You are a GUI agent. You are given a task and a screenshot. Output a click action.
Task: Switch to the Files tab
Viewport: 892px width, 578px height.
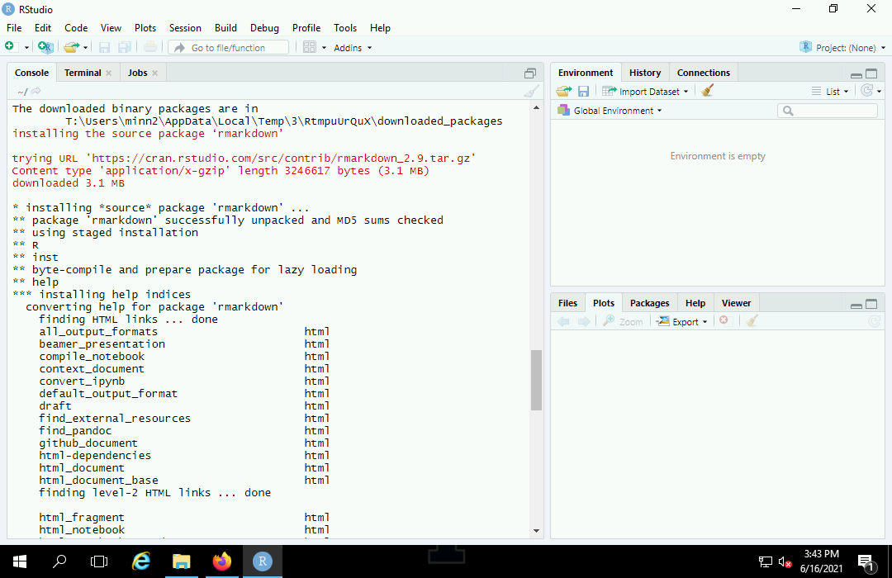[567, 303]
